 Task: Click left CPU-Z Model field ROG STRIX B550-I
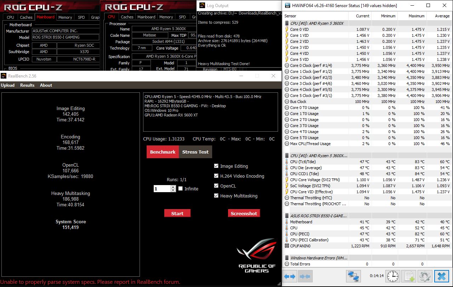(65, 37)
